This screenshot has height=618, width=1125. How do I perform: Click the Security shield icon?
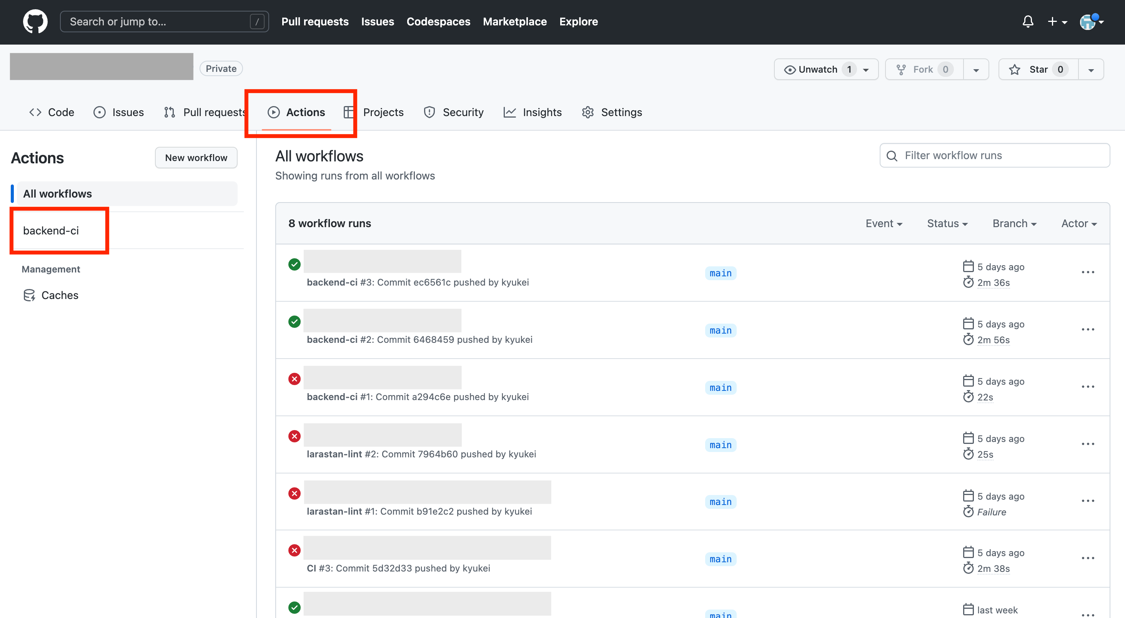[429, 112]
